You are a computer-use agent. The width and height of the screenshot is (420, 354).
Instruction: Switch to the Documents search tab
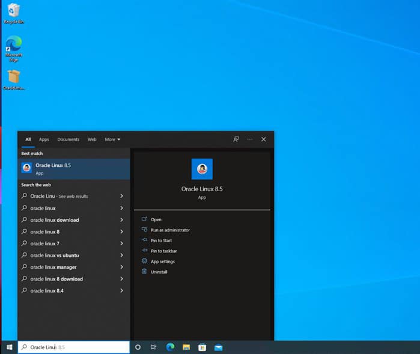(68, 139)
